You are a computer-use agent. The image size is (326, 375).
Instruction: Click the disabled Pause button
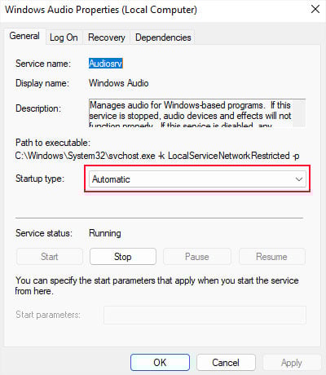[197, 257]
